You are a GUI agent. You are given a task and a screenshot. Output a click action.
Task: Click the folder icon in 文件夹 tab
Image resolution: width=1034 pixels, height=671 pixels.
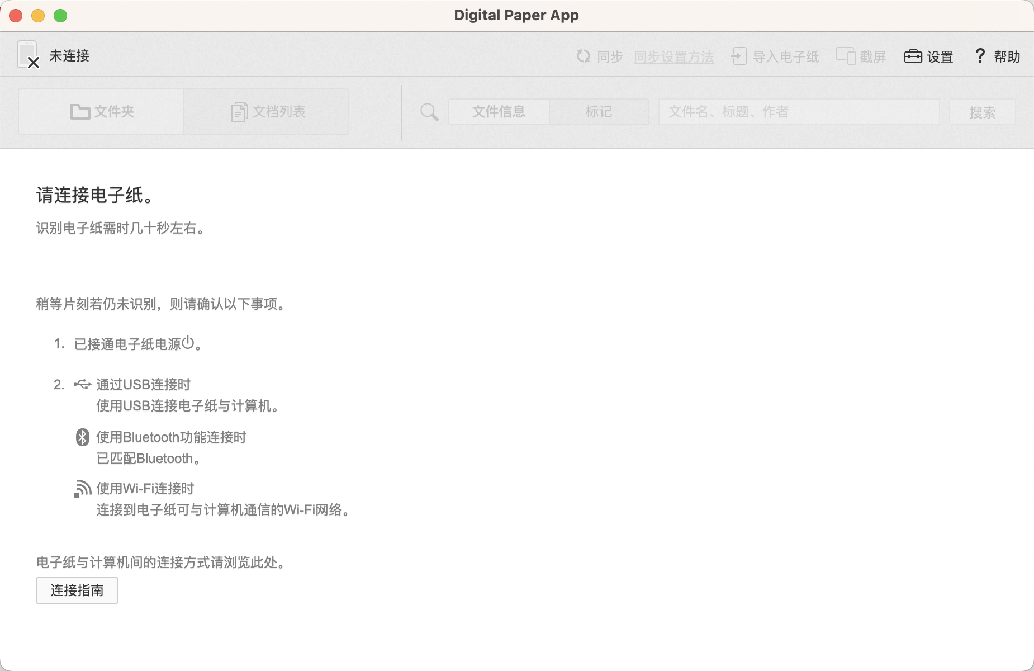click(x=80, y=112)
